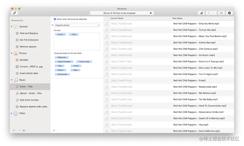Select the General cube icon
The image size is (244, 146).
click(16, 27)
